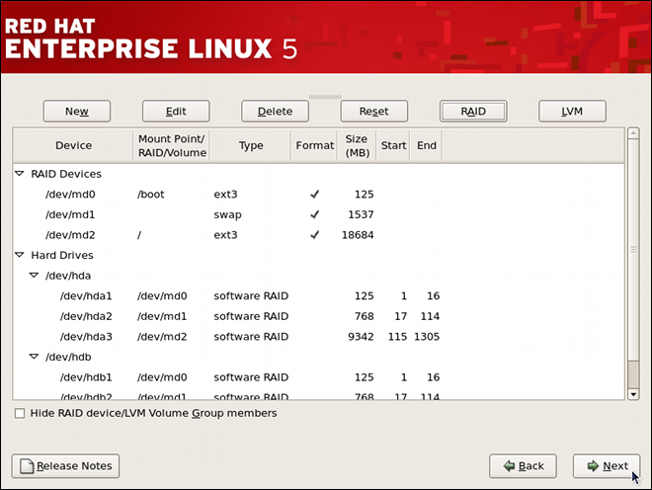Collapse the Hard Drives group

(x=20, y=255)
